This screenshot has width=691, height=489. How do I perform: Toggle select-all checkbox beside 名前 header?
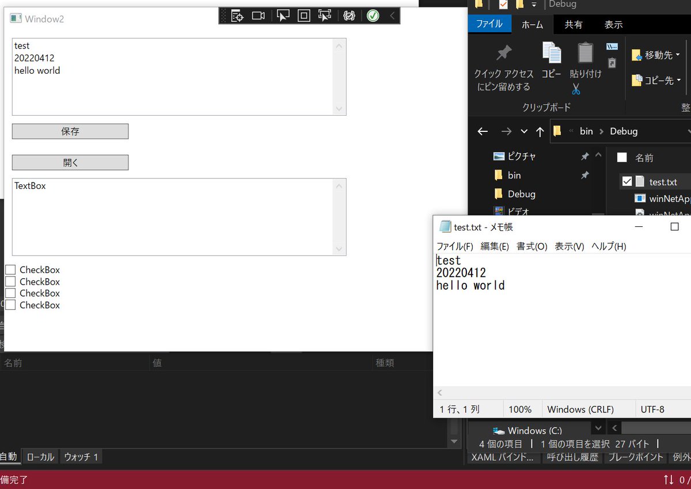click(x=622, y=157)
